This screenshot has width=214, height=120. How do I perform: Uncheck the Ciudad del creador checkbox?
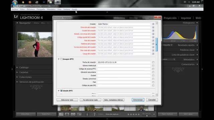[153, 31]
